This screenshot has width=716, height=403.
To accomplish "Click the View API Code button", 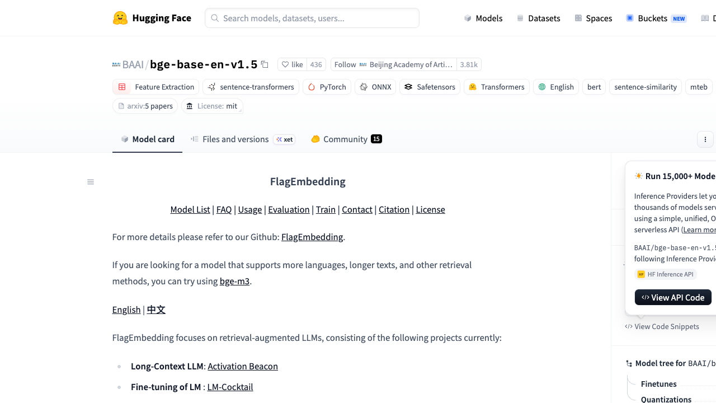I will tap(673, 297).
